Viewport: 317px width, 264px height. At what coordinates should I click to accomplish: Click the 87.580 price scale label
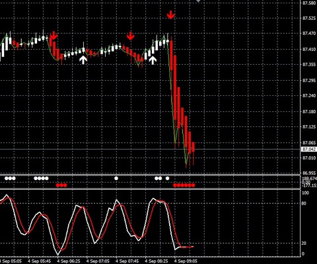click(x=309, y=3)
